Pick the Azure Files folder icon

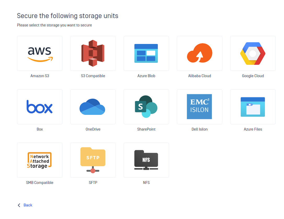(x=253, y=107)
